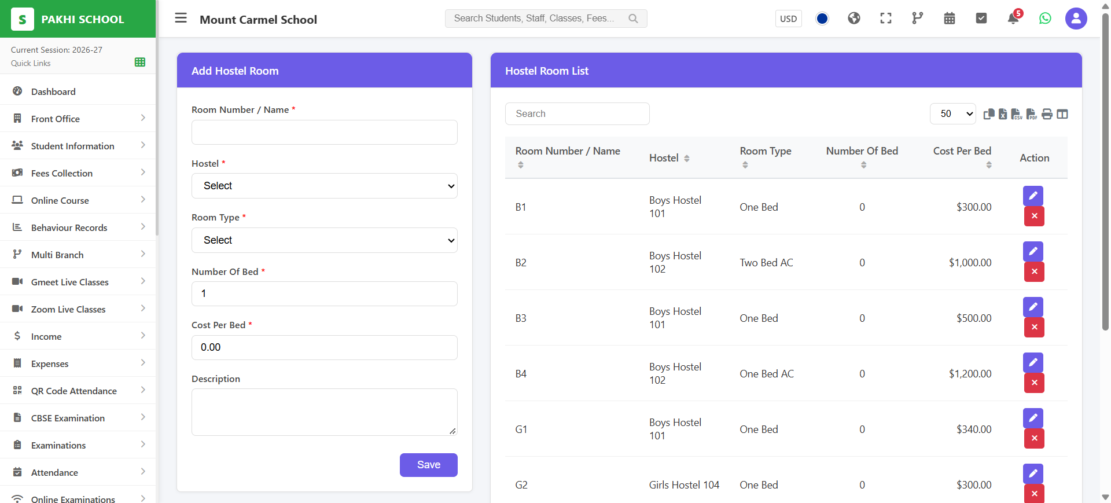Copy the hostel room table

tap(989, 114)
